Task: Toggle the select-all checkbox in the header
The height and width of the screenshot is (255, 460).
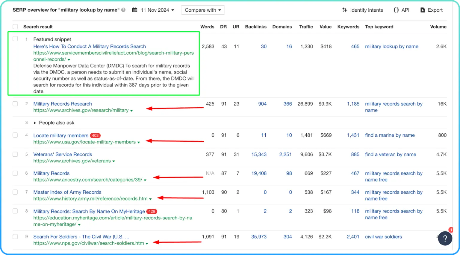Action: click(15, 27)
